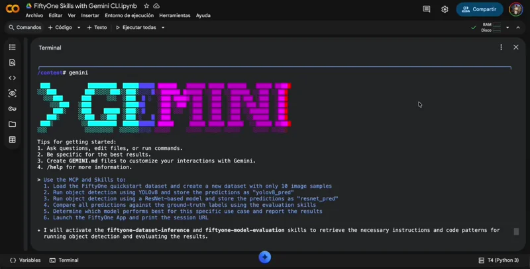Open the comments icon in header

(427, 9)
